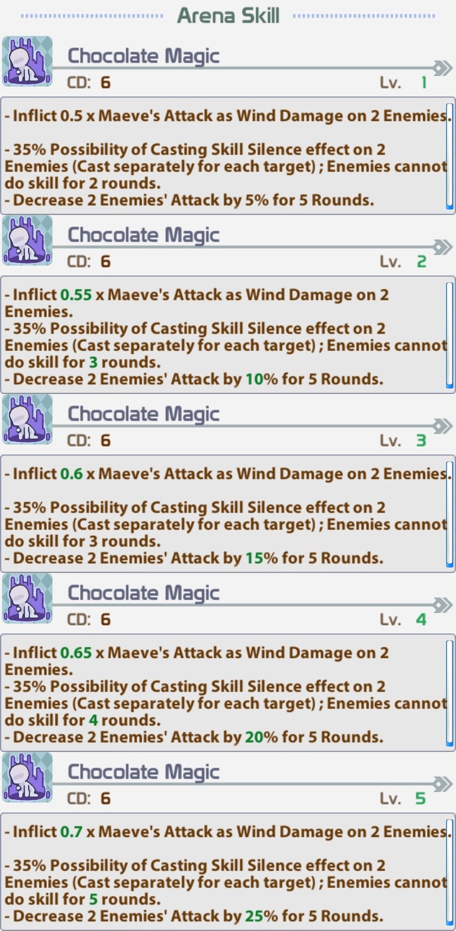Image resolution: width=456 pixels, height=931 pixels.
Task: Click the Chocolate Magic title at Lv. 1
Action: tap(143, 56)
